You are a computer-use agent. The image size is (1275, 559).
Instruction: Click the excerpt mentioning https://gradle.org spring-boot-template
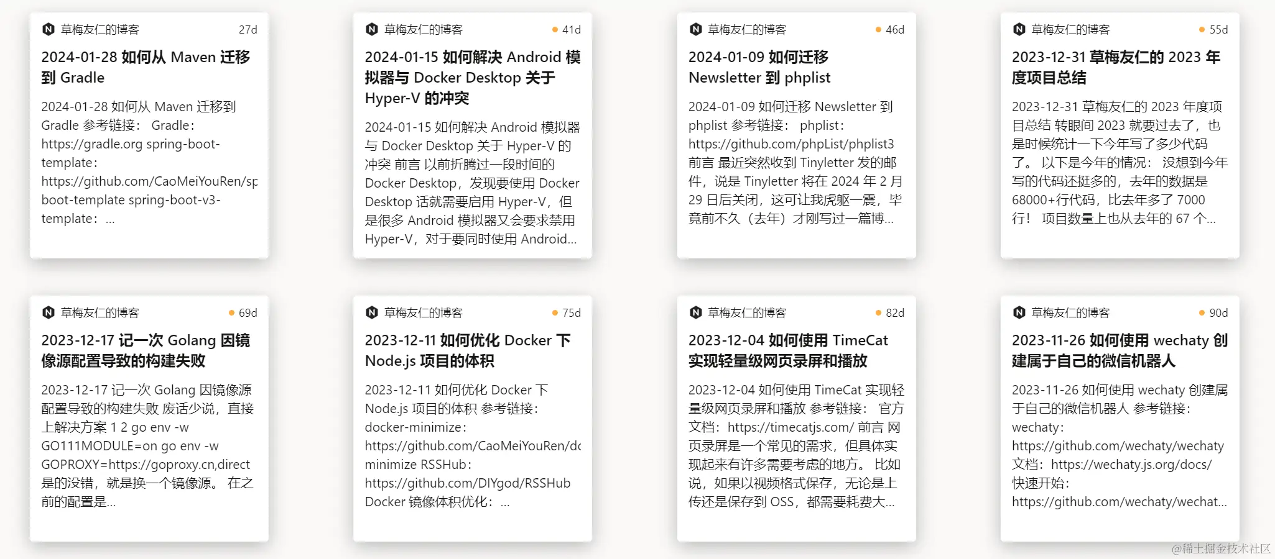click(x=149, y=163)
